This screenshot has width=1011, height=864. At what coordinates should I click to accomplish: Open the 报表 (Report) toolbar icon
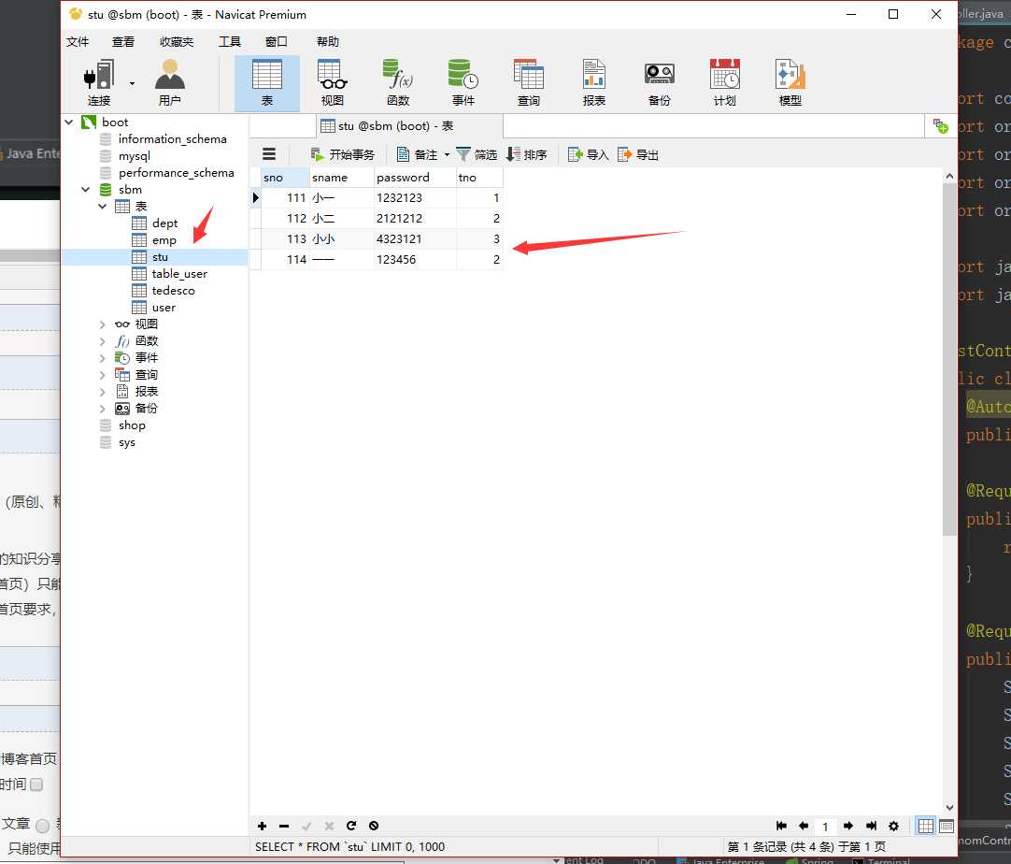click(594, 82)
